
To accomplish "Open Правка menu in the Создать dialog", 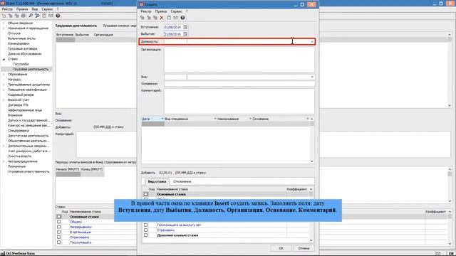I will tap(161, 11).
